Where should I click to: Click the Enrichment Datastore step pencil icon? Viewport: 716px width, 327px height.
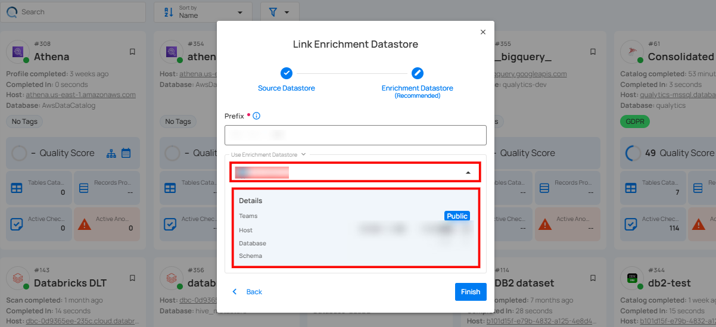coord(418,73)
